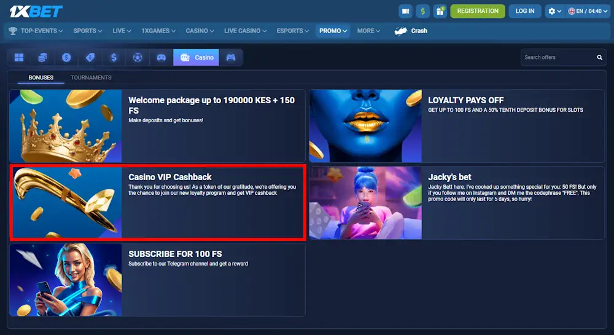Click the Search offers input field
614x335 pixels.
(x=556, y=57)
